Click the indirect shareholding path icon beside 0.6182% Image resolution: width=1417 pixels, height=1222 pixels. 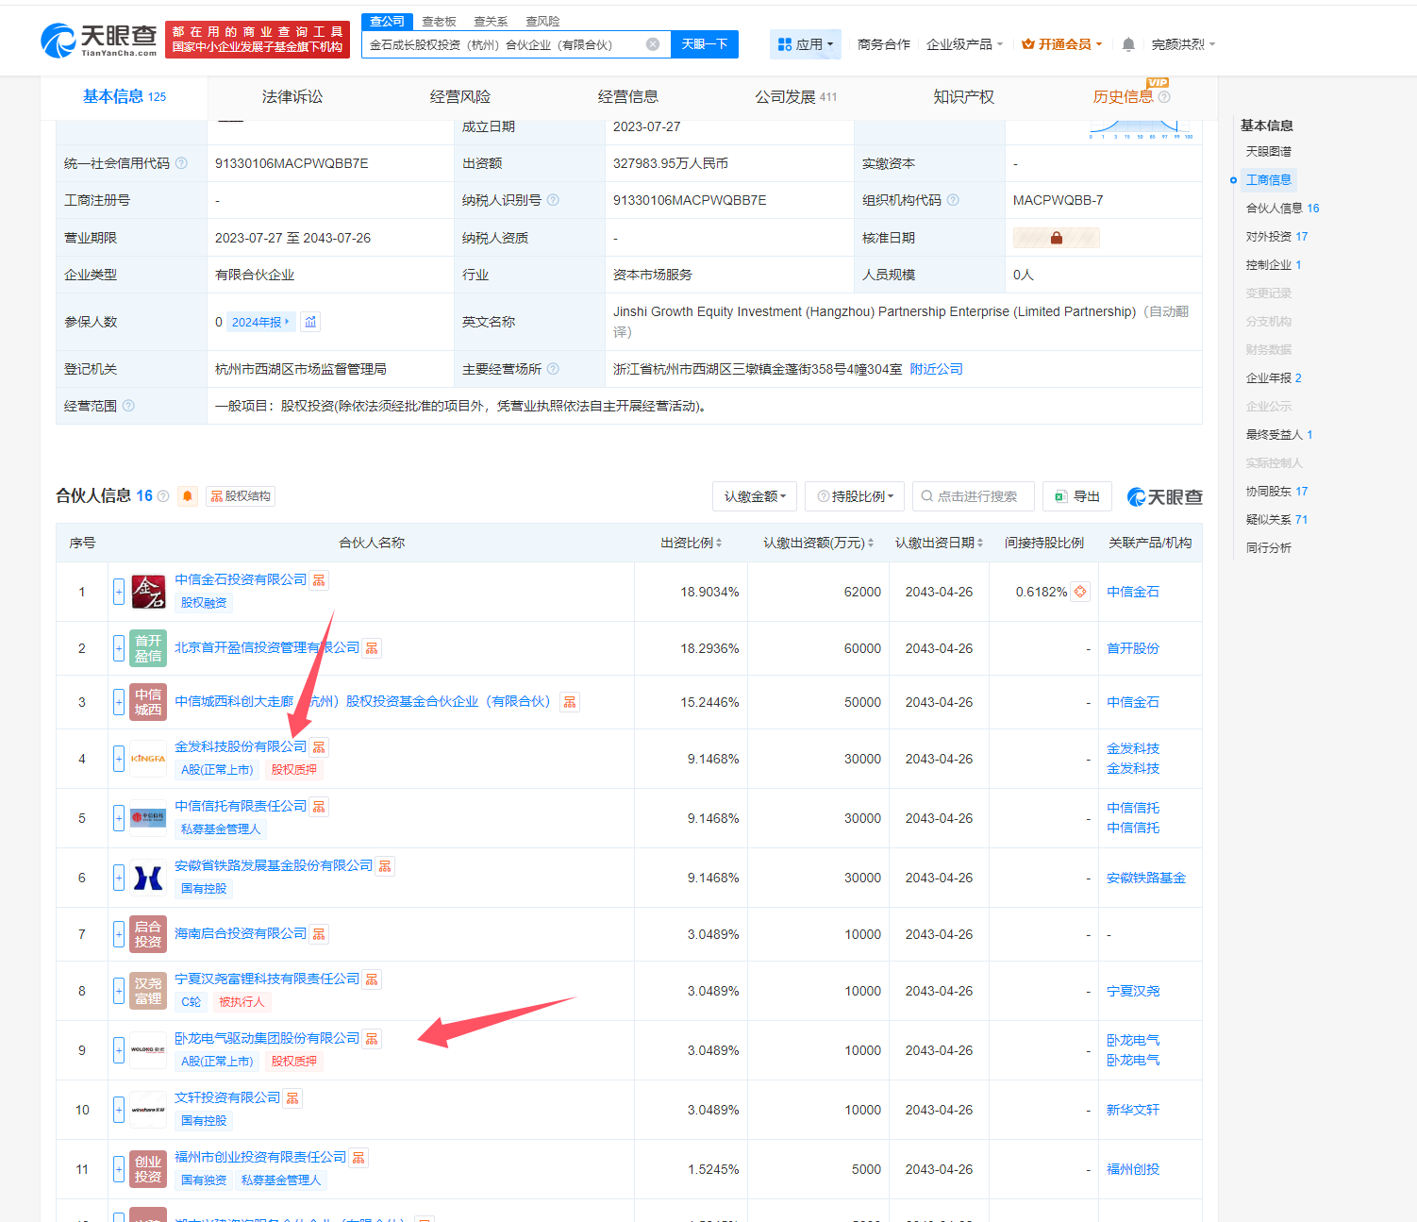1080,592
